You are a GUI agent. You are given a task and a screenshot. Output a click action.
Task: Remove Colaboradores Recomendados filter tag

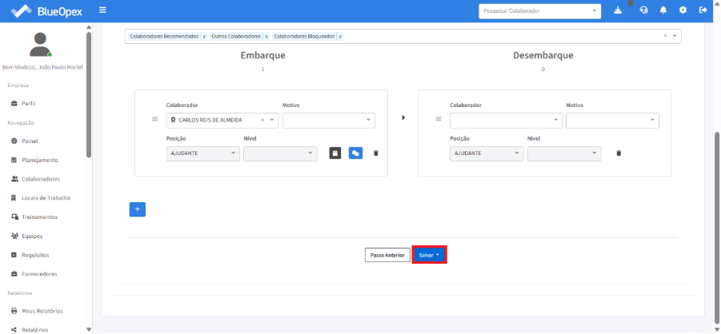(204, 36)
